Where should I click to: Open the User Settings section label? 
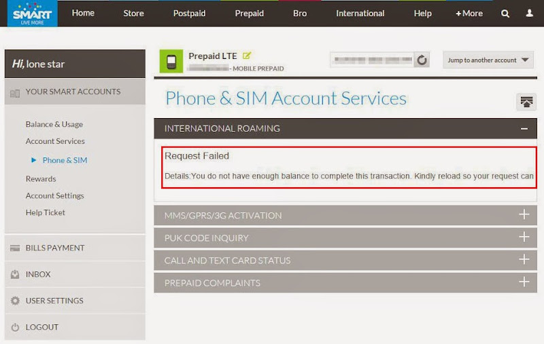(54, 301)
